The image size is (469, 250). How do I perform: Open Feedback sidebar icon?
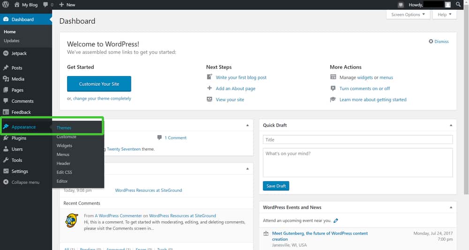(x=6, y=112)
